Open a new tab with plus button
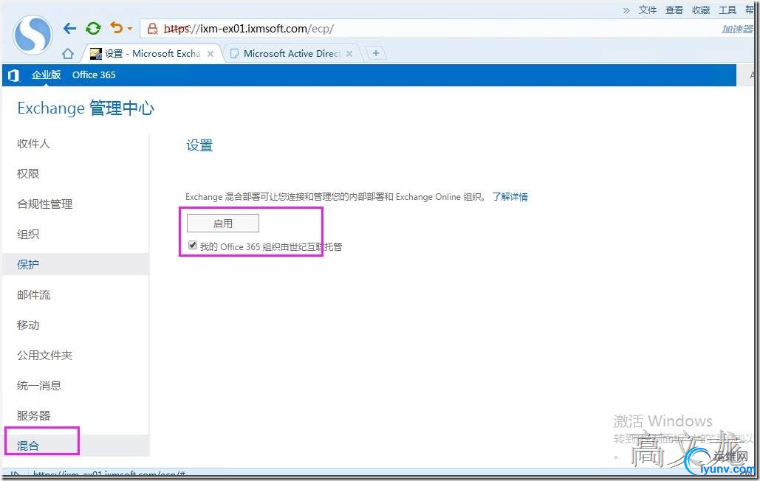The height and width of the screenshot is (481, 760). [x=376, y=53]
